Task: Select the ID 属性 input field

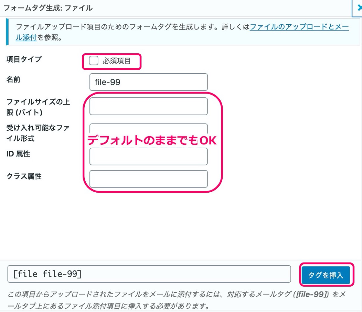Action: [148, 156]
